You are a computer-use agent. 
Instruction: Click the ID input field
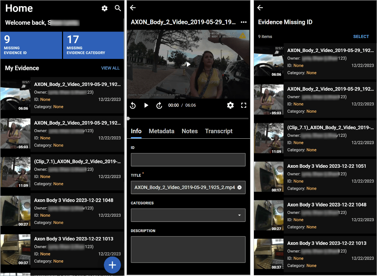188,160
